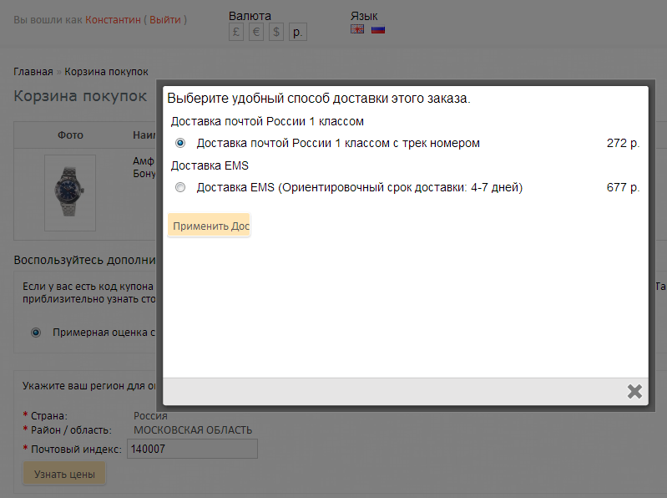Close the delivery dialog with the X icon
Viewport: 667px width, 498px height.
click(634, 391)
